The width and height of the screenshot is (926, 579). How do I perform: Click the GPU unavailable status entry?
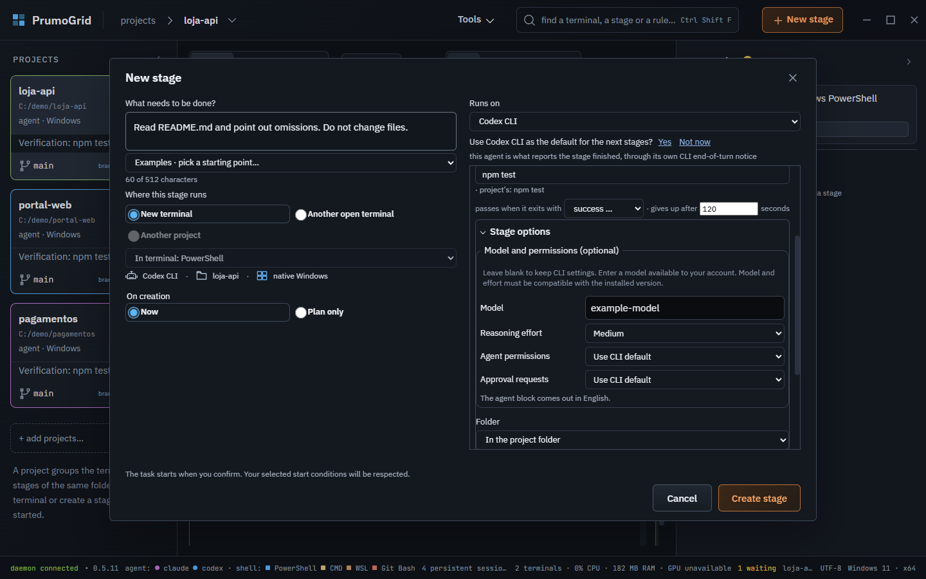click(700, 568)
